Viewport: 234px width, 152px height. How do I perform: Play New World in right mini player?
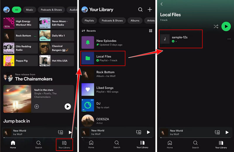click(227, 132)
